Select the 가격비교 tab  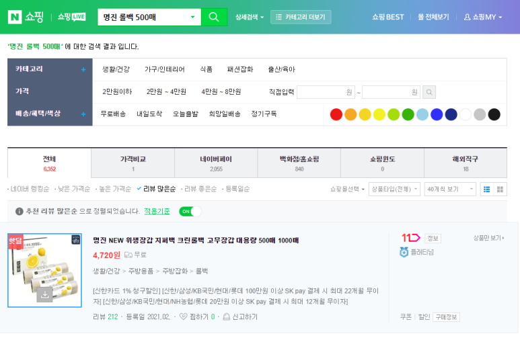pyautogui.click(x=133, y=163)
